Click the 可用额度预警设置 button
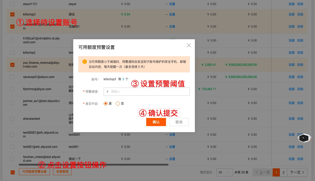Screen dimensions: 315x181 34,172
